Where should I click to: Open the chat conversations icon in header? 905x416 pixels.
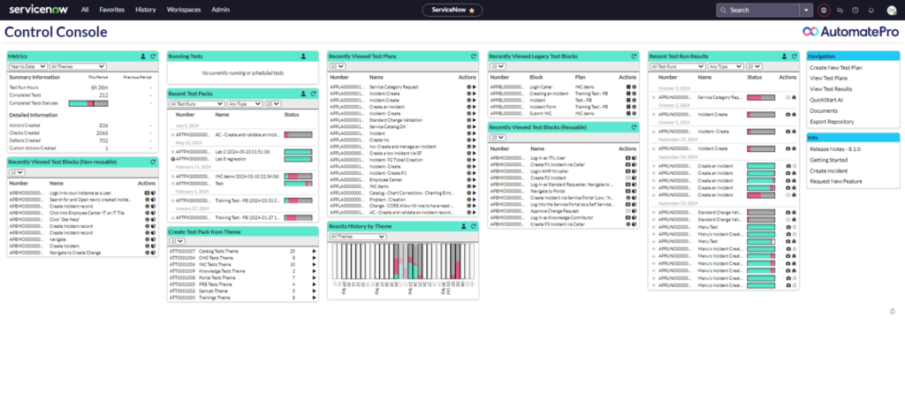[x=840, y=10]
